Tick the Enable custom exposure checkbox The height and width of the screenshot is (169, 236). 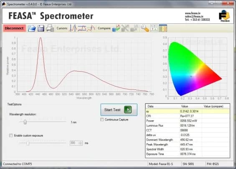[x=11, y=135]
